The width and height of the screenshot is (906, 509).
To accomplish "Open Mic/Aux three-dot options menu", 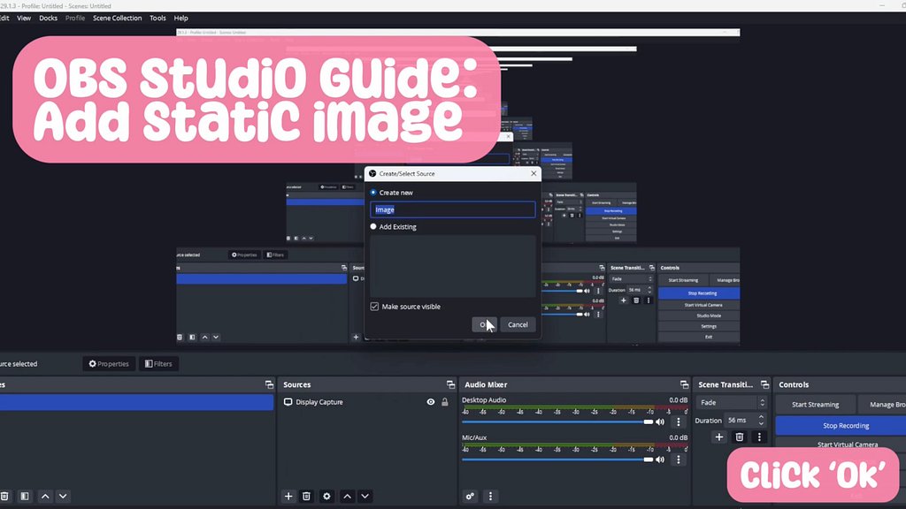I will point(679,460).
